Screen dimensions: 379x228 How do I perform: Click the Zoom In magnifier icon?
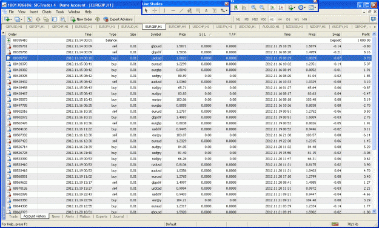[253, 7]
